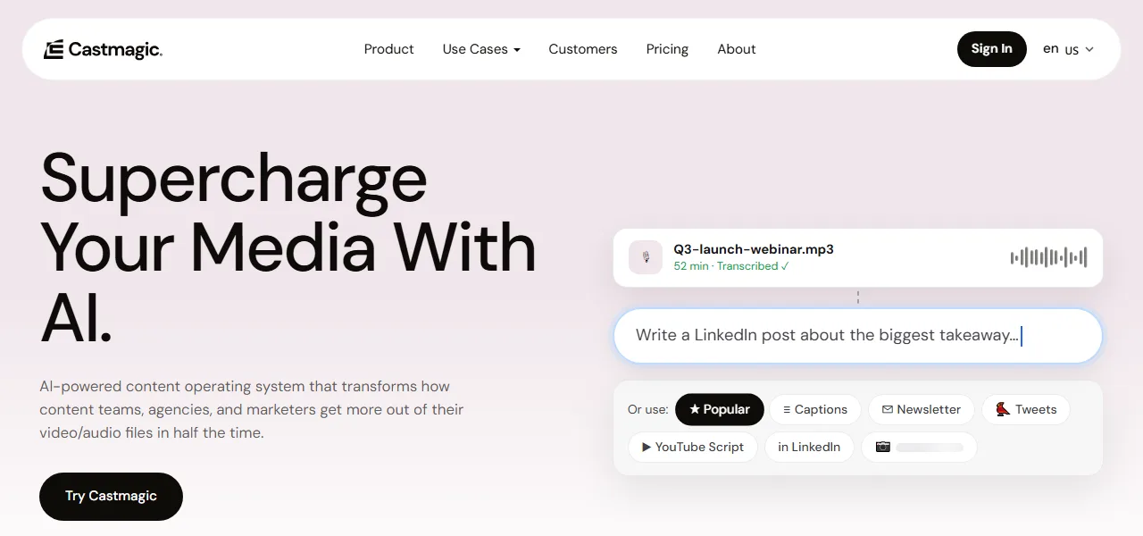Choose the Captions preset chip

[x=815, y=409]
